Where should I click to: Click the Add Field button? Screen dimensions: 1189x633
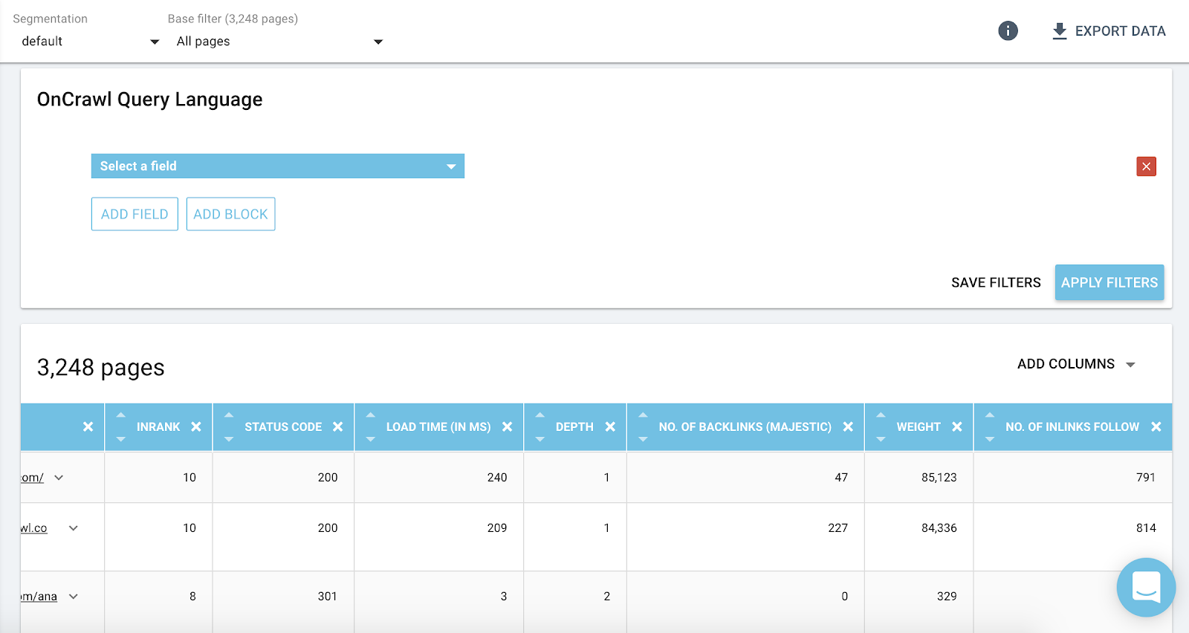(x=135, y=214)
